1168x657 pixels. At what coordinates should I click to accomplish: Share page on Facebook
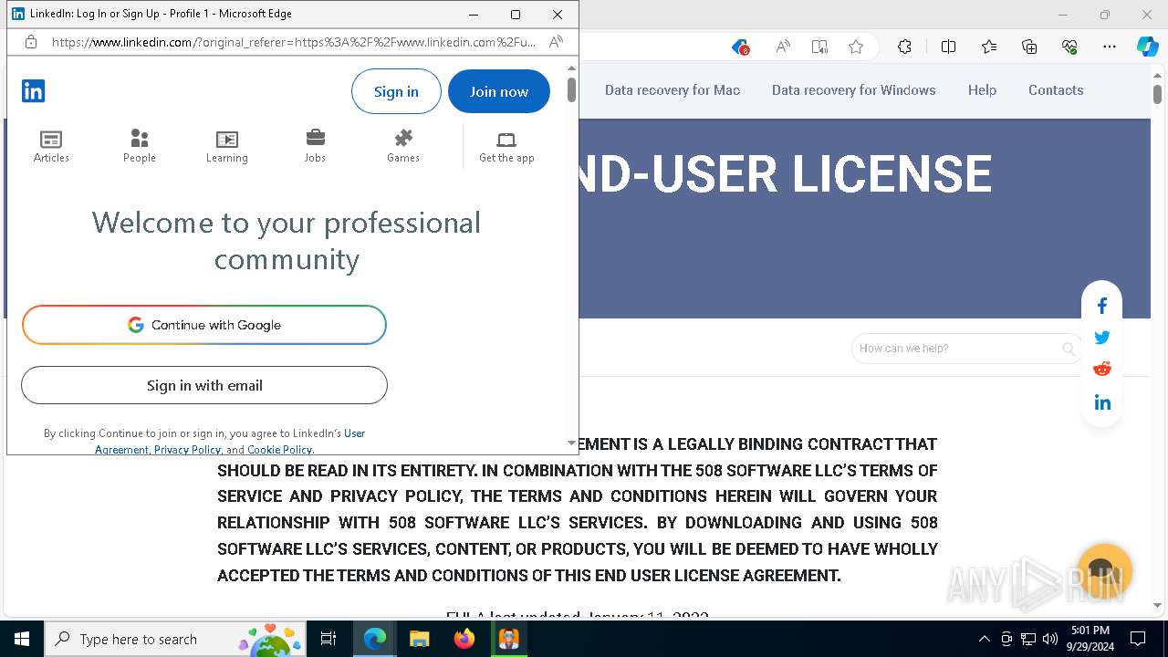[x=1102, y=306]
